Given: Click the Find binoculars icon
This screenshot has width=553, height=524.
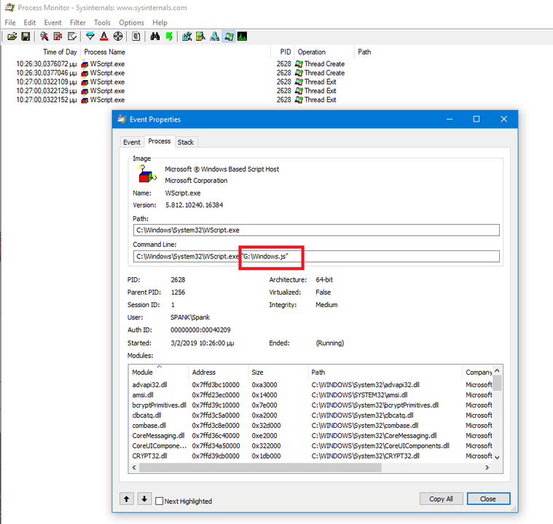Looking at the screenshot, I should point(155,36).
